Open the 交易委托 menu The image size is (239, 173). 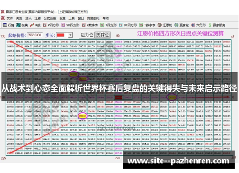tap(93, 18)
